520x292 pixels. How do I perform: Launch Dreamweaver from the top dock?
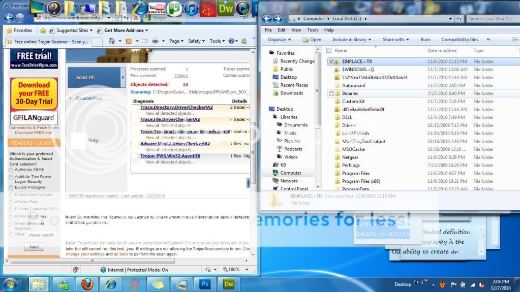(x=226, y=8)
